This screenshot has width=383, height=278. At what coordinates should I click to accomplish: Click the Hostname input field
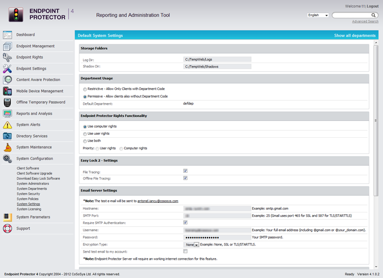[x=217, y=208]
